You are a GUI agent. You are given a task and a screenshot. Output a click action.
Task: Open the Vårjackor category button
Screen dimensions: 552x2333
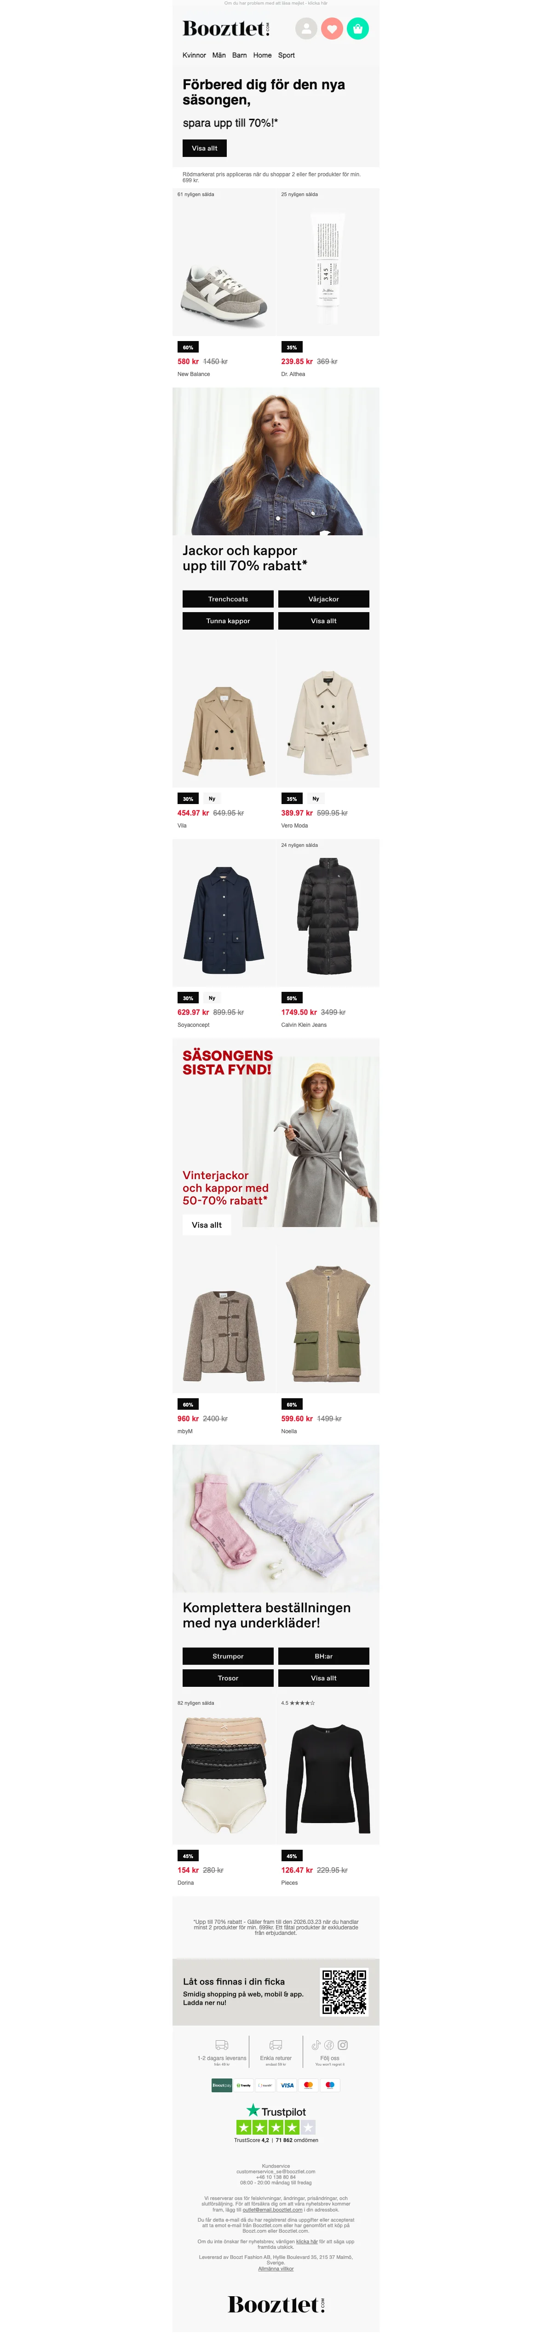[324, 599]
